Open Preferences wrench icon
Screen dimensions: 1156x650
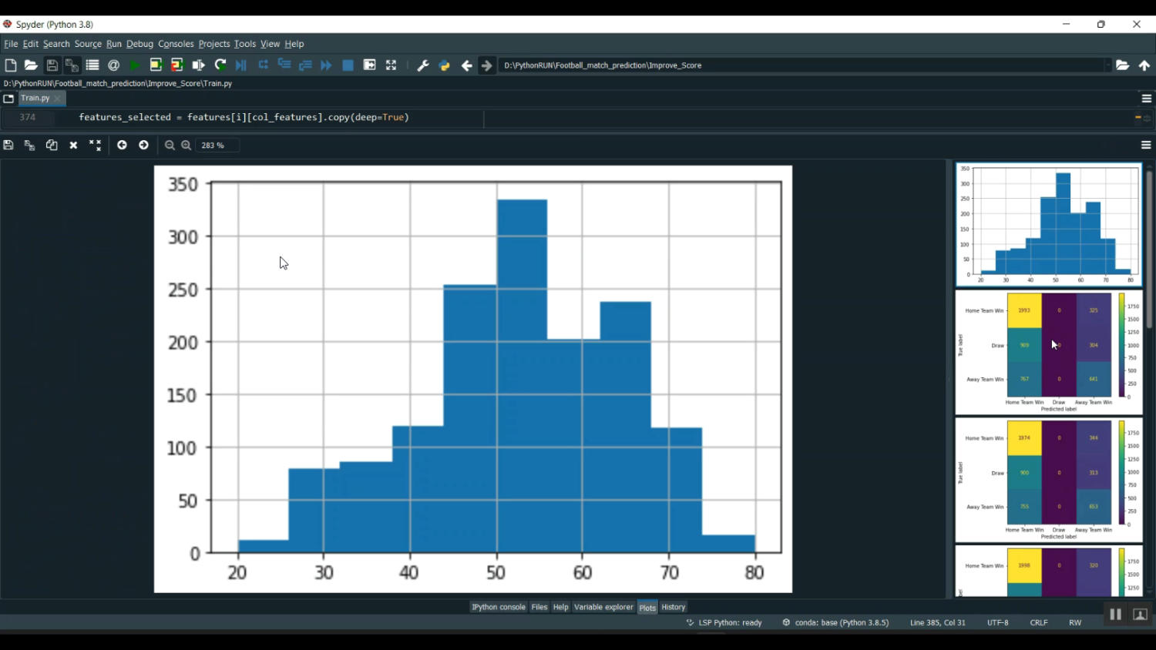tap(422, 65)
